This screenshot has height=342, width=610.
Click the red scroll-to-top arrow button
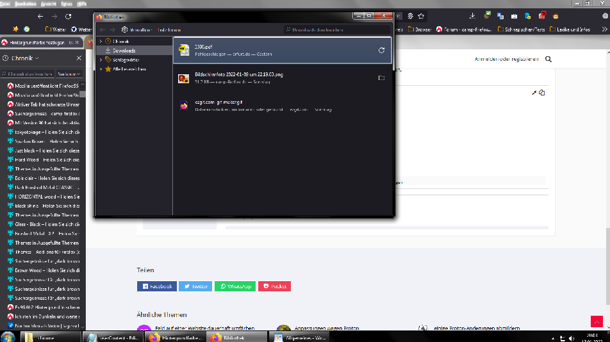[597, 322]
